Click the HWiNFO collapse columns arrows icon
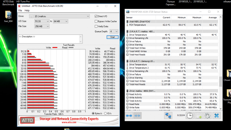This screenshot has height=130, width=231. 137,116
